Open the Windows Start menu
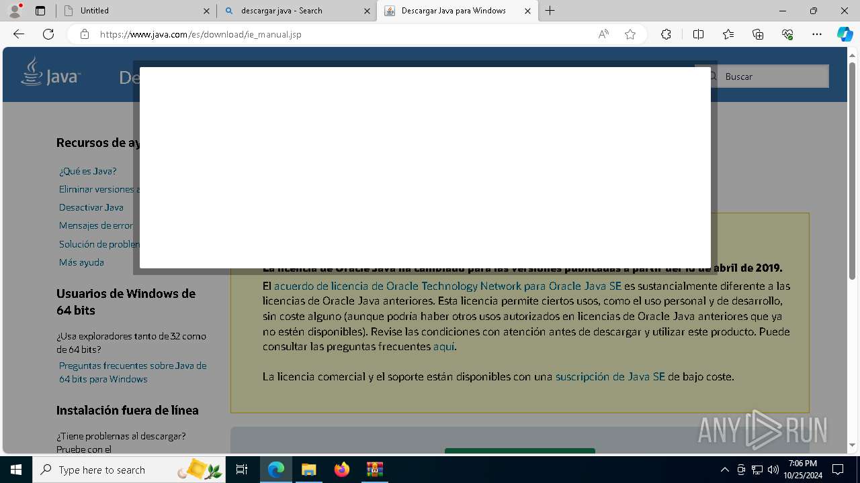The width and height of the screenshot is (860, 483). point(16,470)
